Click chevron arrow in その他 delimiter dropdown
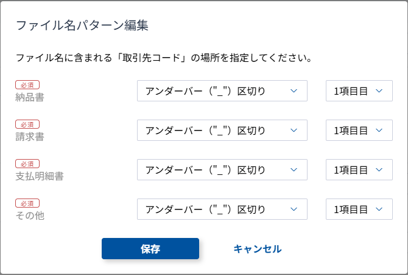Screen dimensions: 408x275 point(294,209)
